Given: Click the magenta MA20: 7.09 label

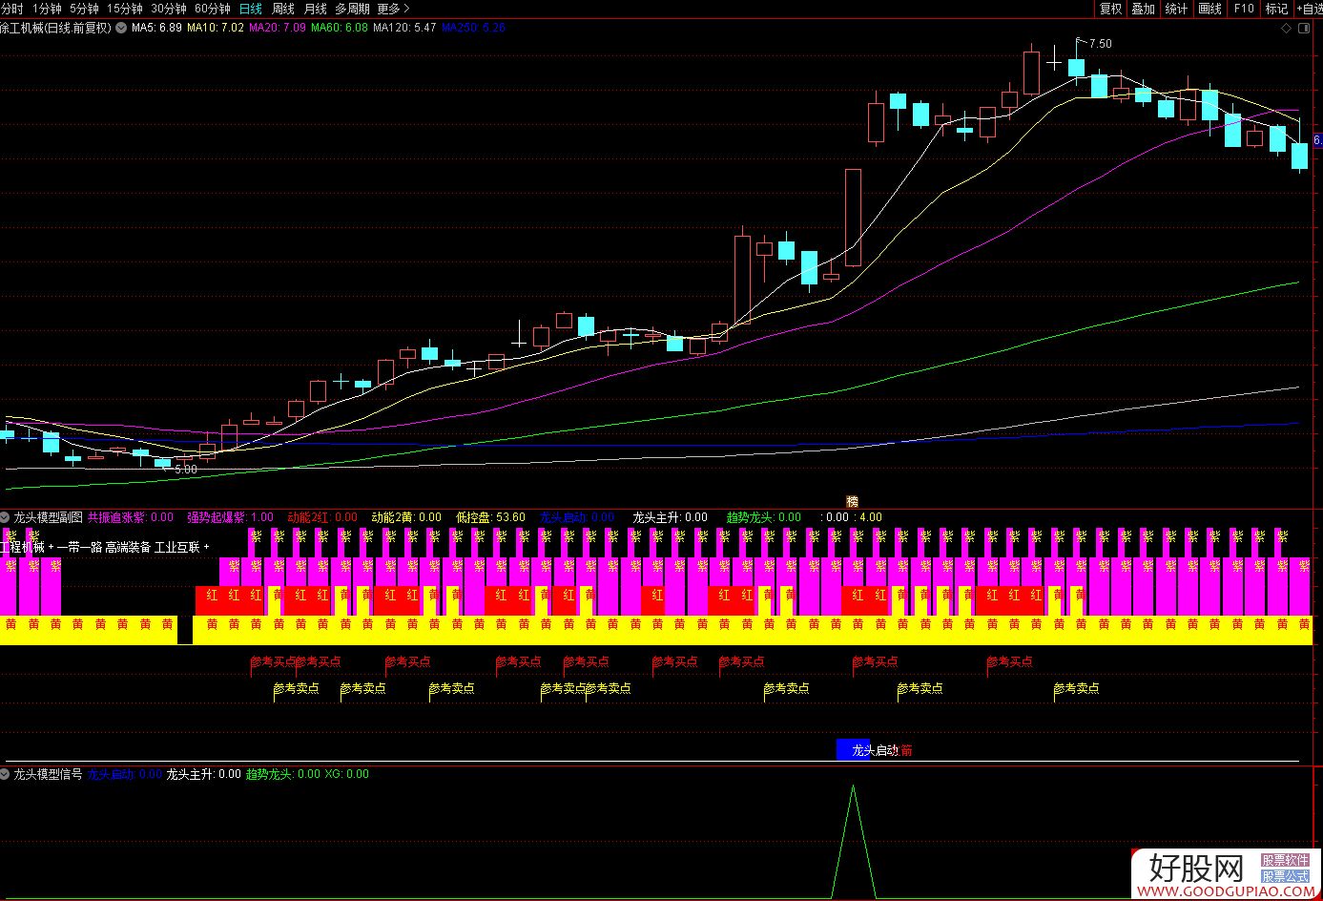Looking at the screenshot, I should click(278, 28).
